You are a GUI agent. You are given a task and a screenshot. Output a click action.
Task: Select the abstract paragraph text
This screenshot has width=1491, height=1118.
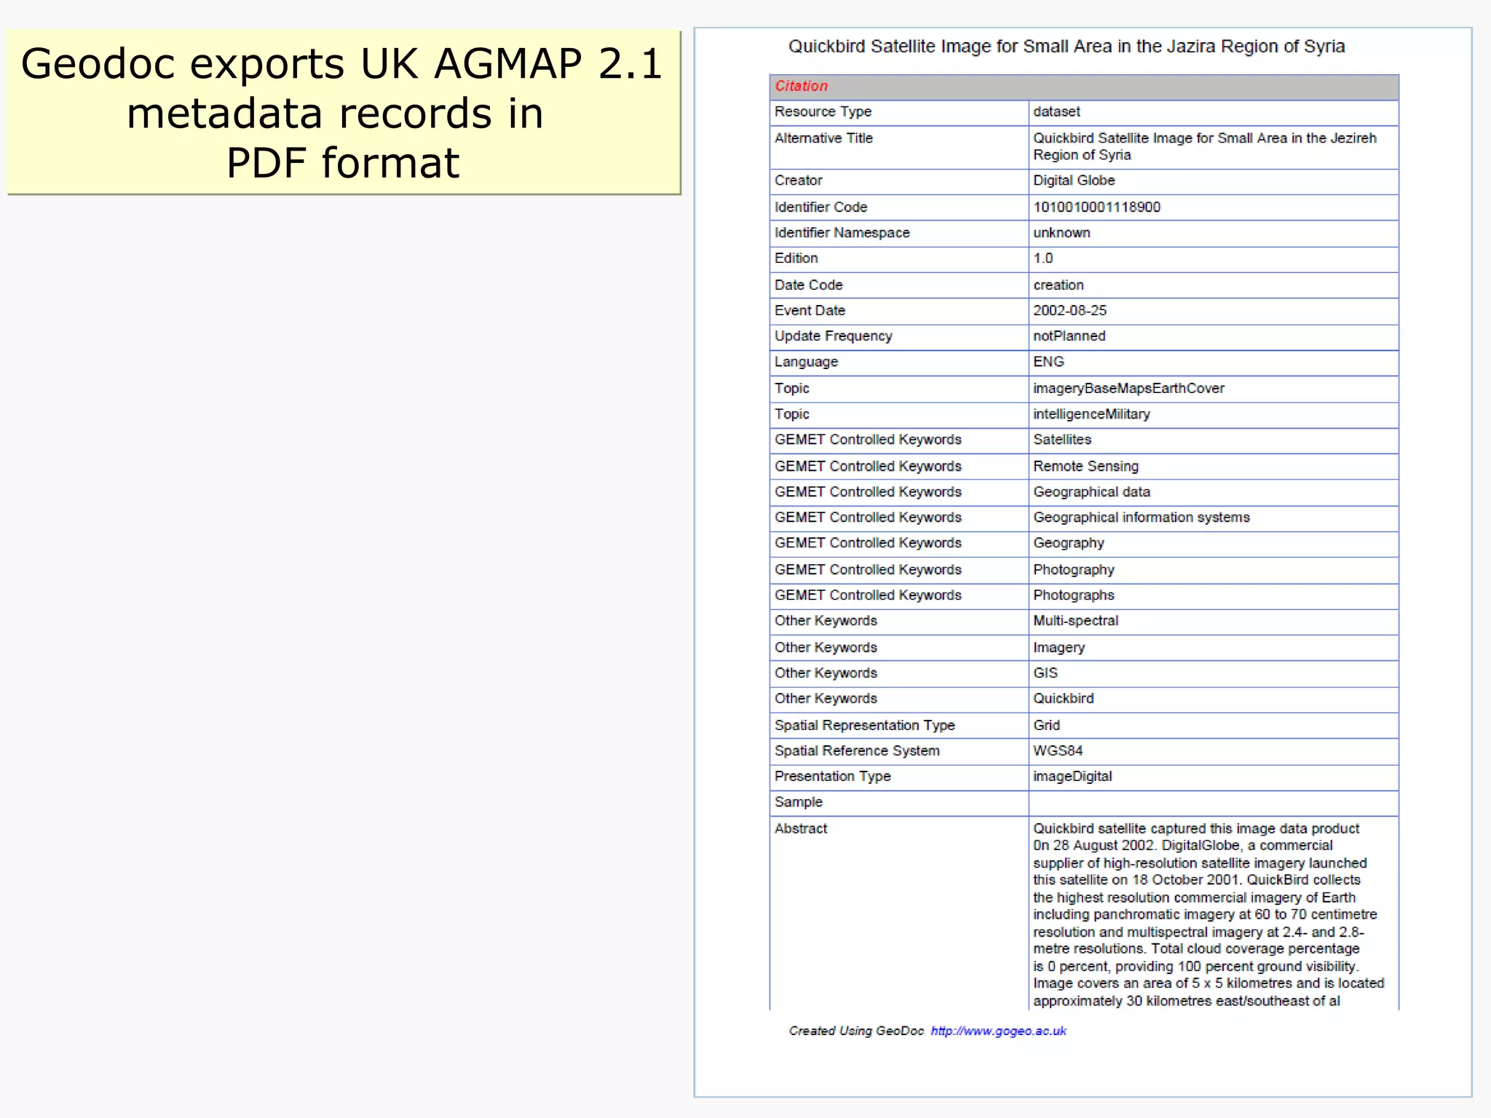(1209, 915)
